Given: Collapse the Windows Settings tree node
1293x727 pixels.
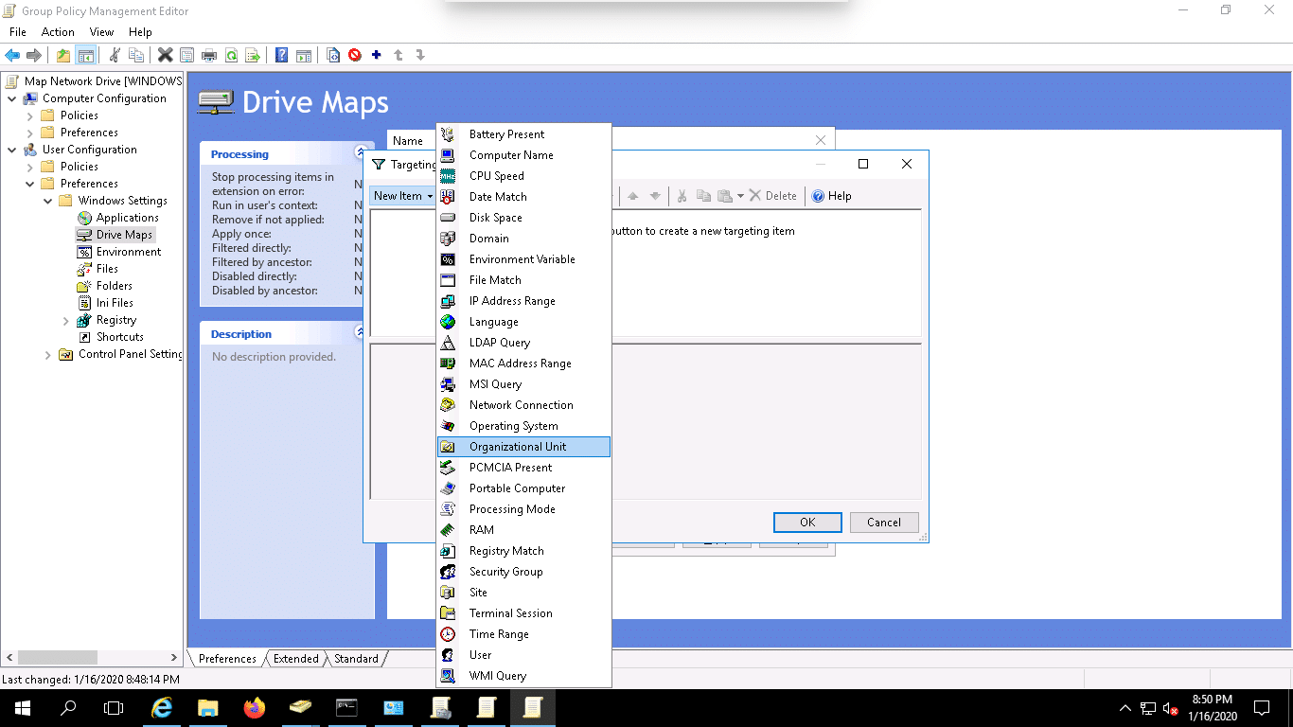Looking at the screenshot, I should pyautogui.click(x=47, y=201).
